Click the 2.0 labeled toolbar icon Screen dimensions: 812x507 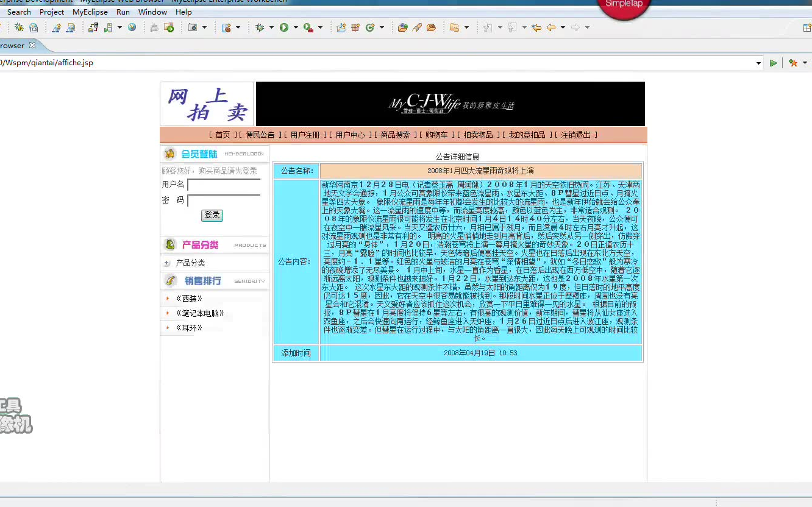coord(34,27)
